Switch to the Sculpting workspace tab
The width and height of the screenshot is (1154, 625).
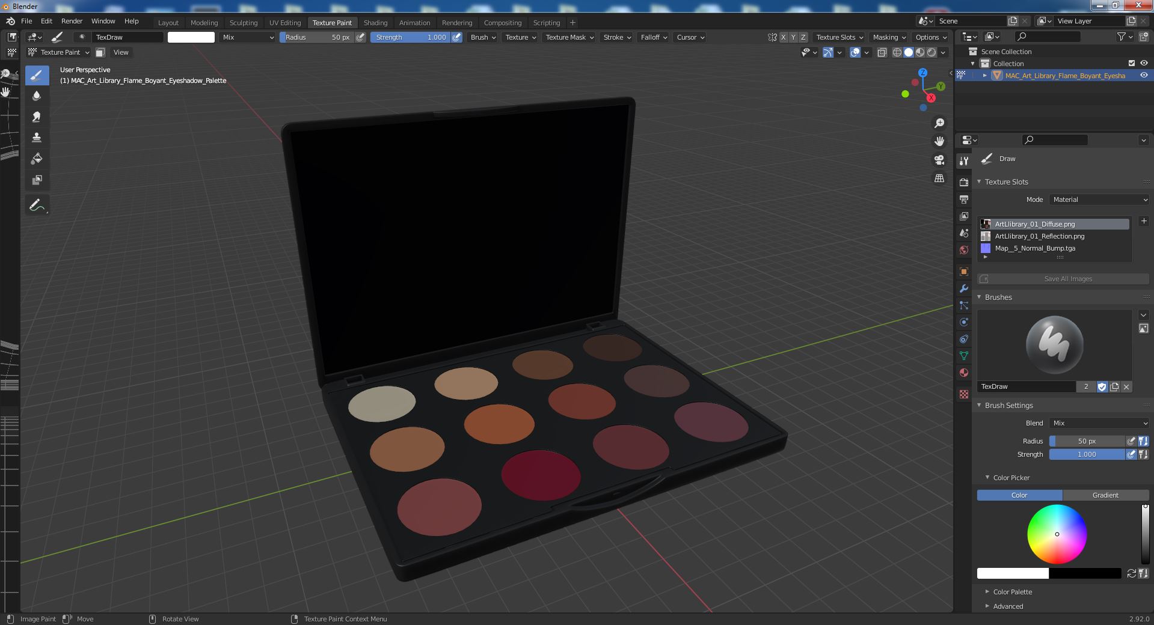pos(244,23)
